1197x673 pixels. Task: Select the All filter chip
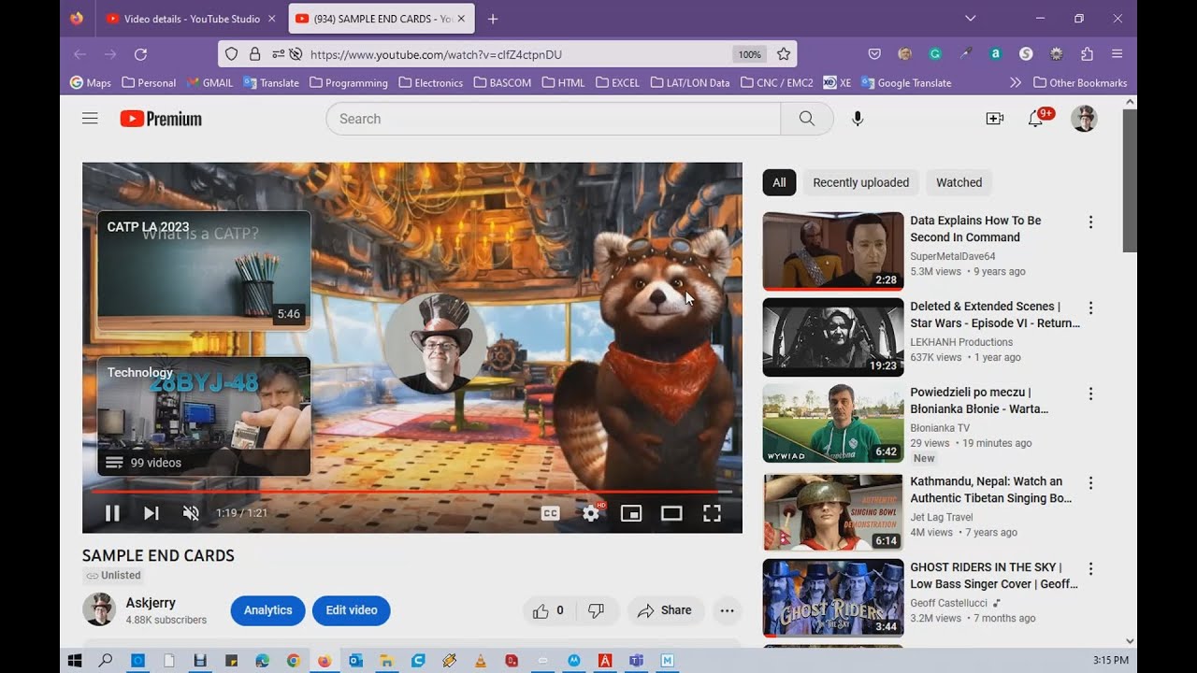click(x=779, y=182)
